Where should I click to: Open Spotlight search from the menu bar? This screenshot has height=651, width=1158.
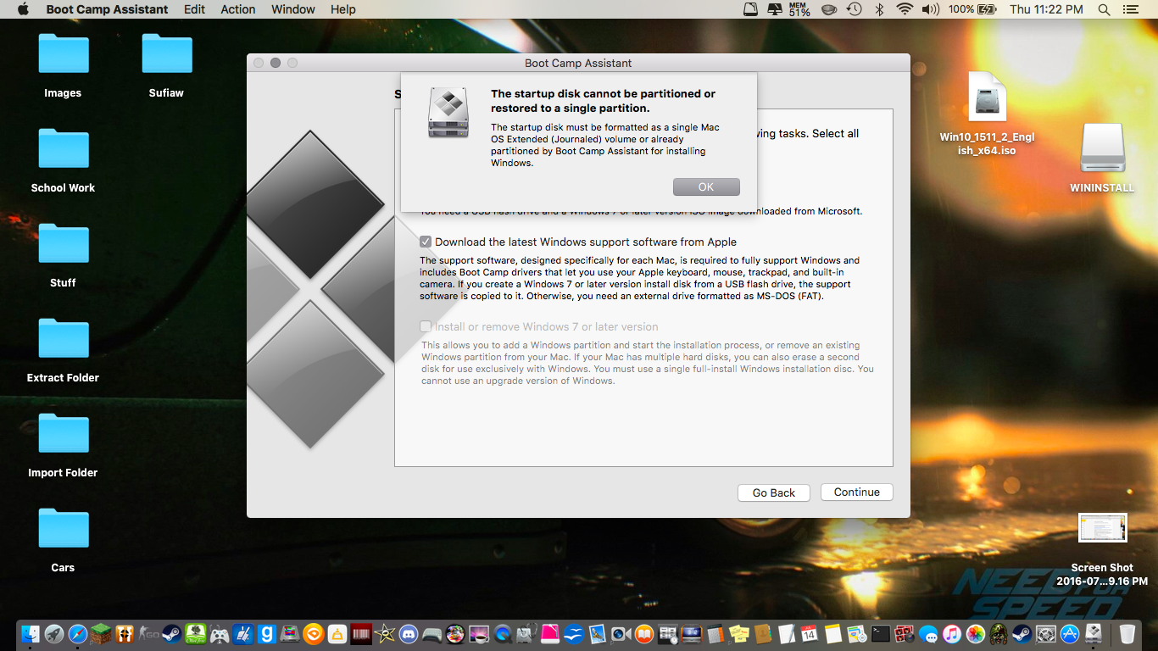(x=1104, y=9)
